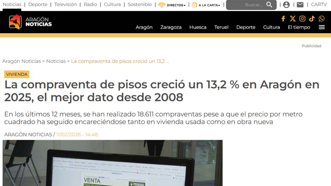The image size is (331, 186).
Task: Click the article headline about compraventa
Action: pyautogui.click(x=162, y=91)
